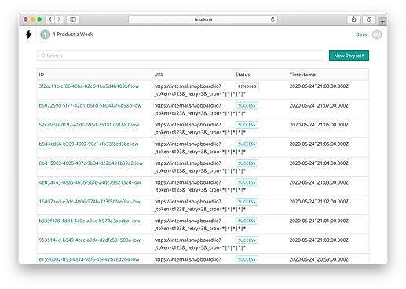Open request ID starting 8bd15082
406x289 pixels.
91,163
